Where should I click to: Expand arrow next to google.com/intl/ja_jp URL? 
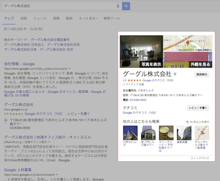[x=70, y=69]
